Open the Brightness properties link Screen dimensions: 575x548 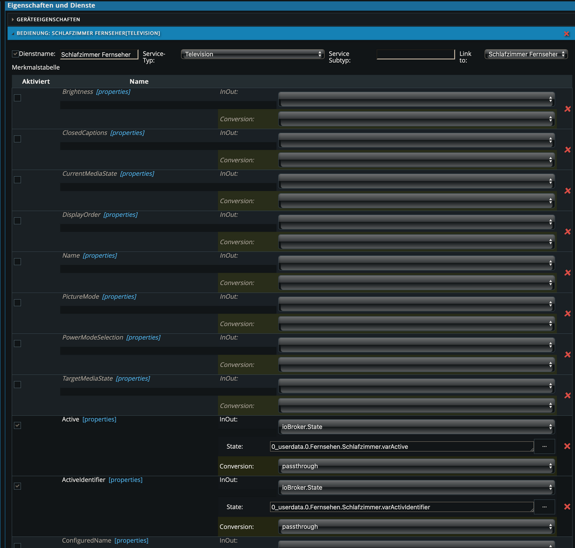coord(113,91)
